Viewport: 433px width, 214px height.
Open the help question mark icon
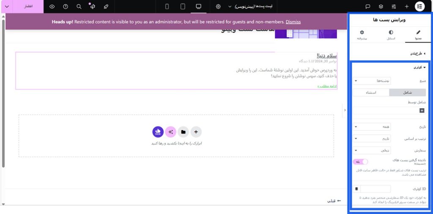pyautogui.click(x=66, y=7)
